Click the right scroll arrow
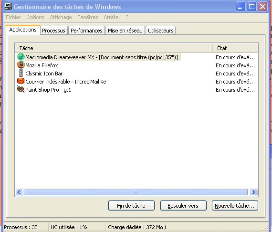Viewport: 272px width, 232px height. point(253,192)
